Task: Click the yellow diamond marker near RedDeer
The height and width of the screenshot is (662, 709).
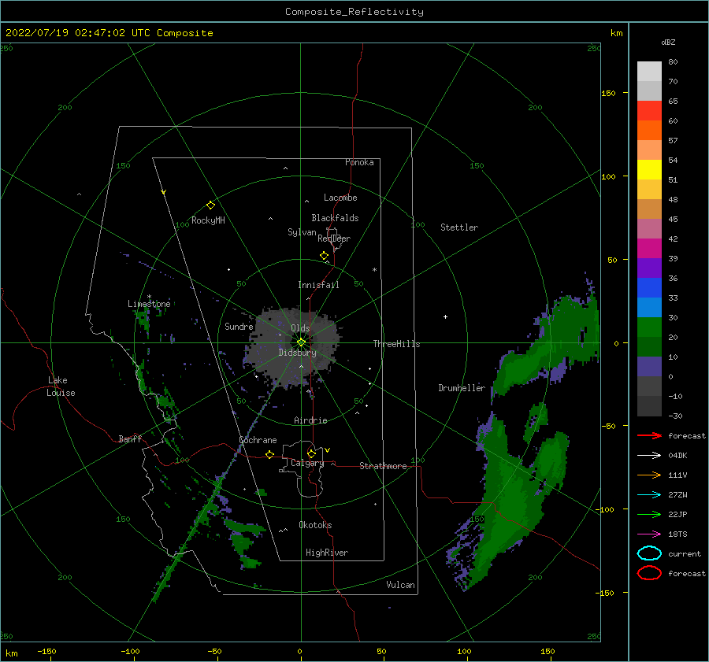Action: pyautogui.click(x=325, y=256)
